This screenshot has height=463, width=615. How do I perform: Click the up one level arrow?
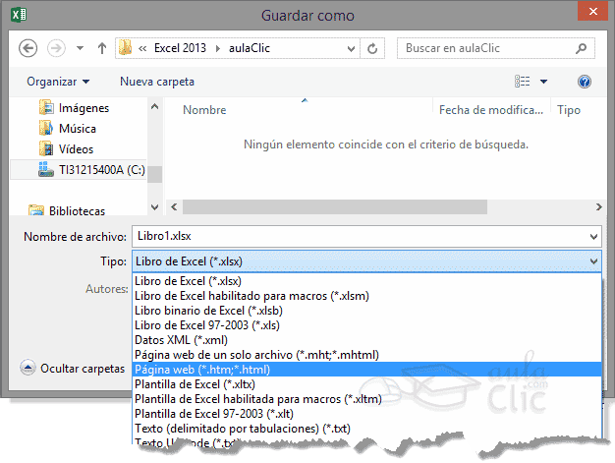click(101, 47)
